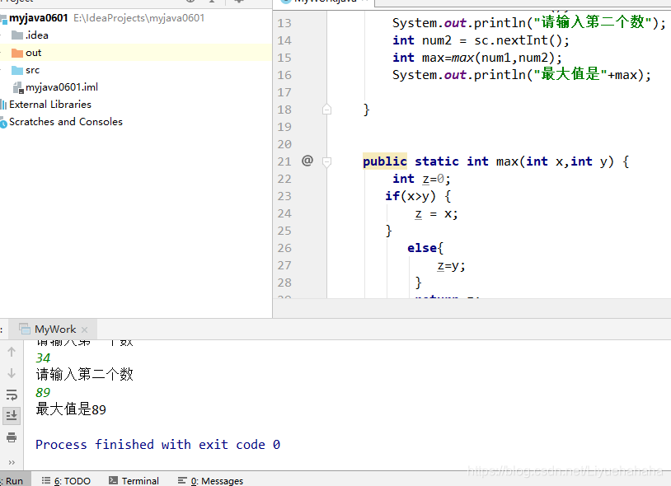Image resolution: width=671 pixels, height=486 pixels.
Task: Click the MyWork tab file icon
Action: (25, 329)
